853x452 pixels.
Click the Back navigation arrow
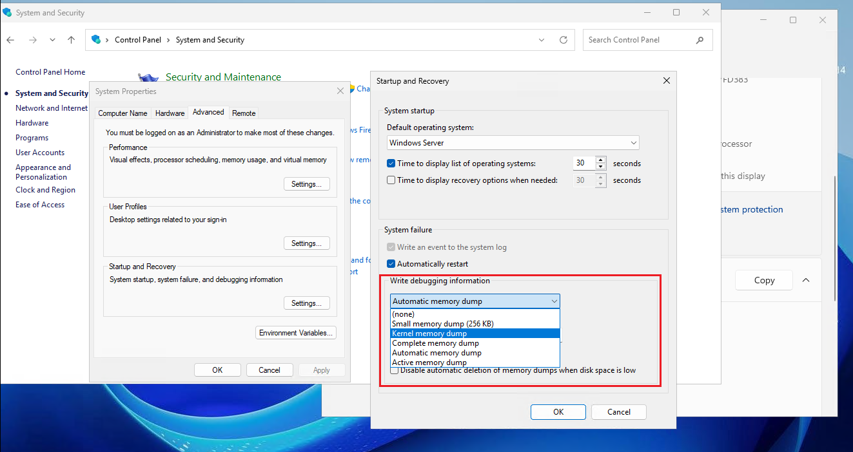click(x=11, y=40)
